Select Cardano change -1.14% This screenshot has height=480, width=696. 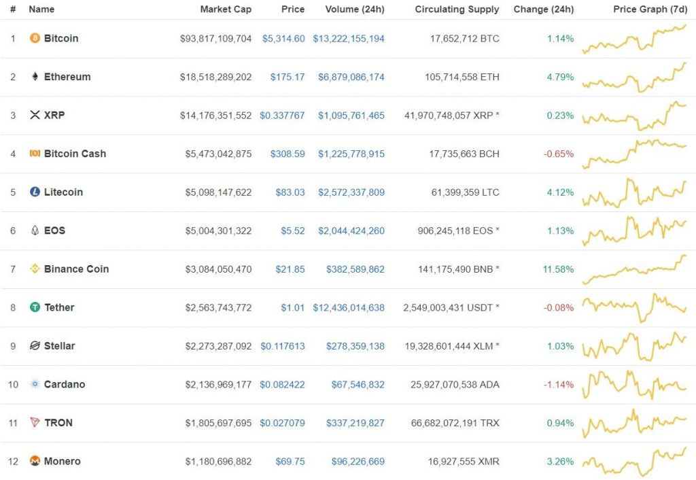pos(559,385)
